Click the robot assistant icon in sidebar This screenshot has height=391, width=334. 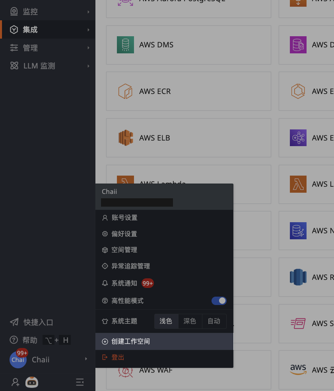pos(32,382)
